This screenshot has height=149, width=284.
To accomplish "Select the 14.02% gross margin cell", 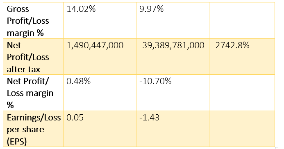I will coord(100,20).
